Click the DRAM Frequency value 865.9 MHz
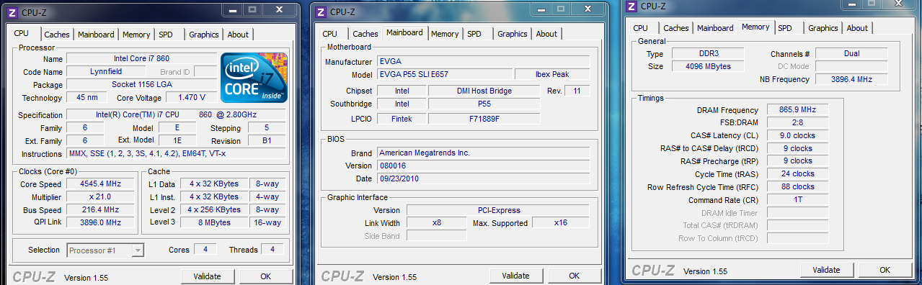This screenshot has height=285, width=922. point(797,109)
